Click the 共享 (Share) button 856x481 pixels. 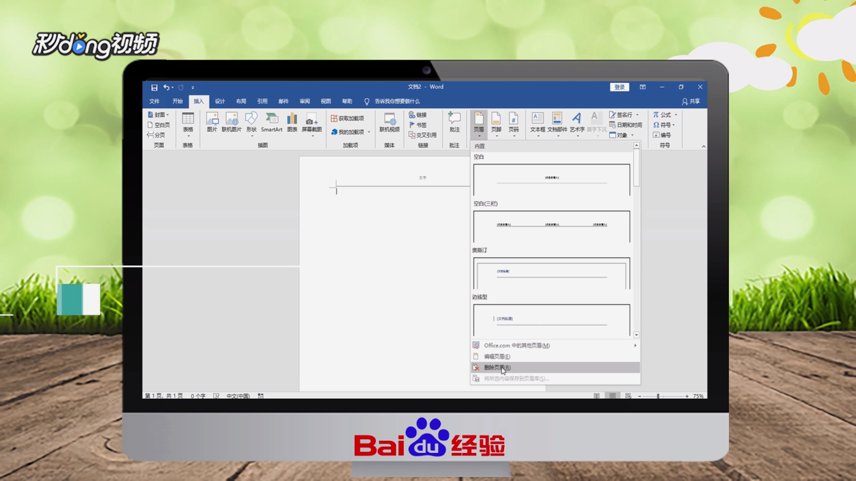pos(692,101)
